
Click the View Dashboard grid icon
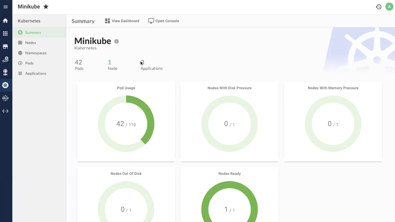click(107, 21)
